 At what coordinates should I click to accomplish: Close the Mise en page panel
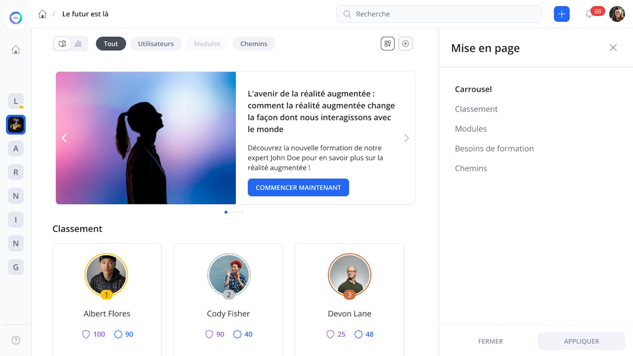coord(613,48)
